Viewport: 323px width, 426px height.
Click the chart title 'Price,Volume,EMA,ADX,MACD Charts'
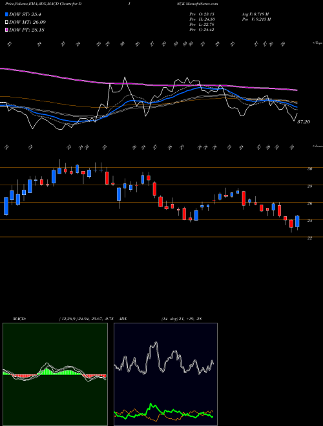coord(39,4)
